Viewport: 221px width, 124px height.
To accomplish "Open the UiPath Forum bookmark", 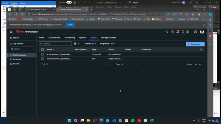I will click(x=42, y=19).
